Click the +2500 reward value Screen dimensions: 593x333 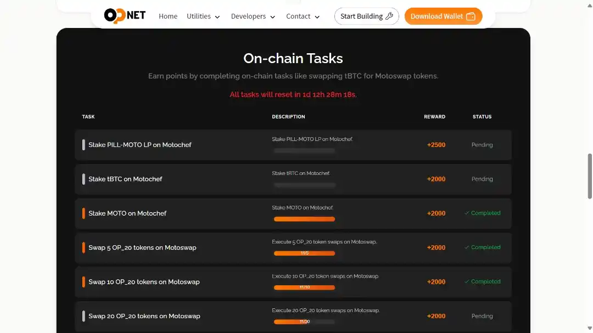[x=436, y=145]
